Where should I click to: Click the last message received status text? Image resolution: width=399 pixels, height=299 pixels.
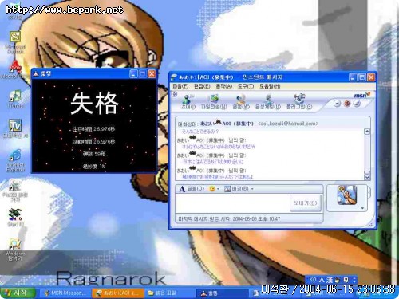point(229,219)
